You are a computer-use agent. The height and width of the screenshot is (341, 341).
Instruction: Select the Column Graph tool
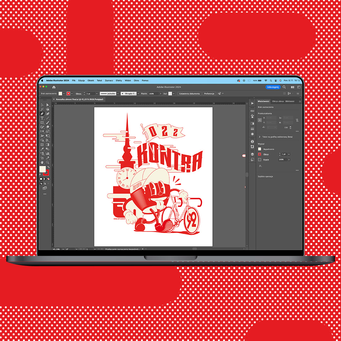click(x=48, y=153)
